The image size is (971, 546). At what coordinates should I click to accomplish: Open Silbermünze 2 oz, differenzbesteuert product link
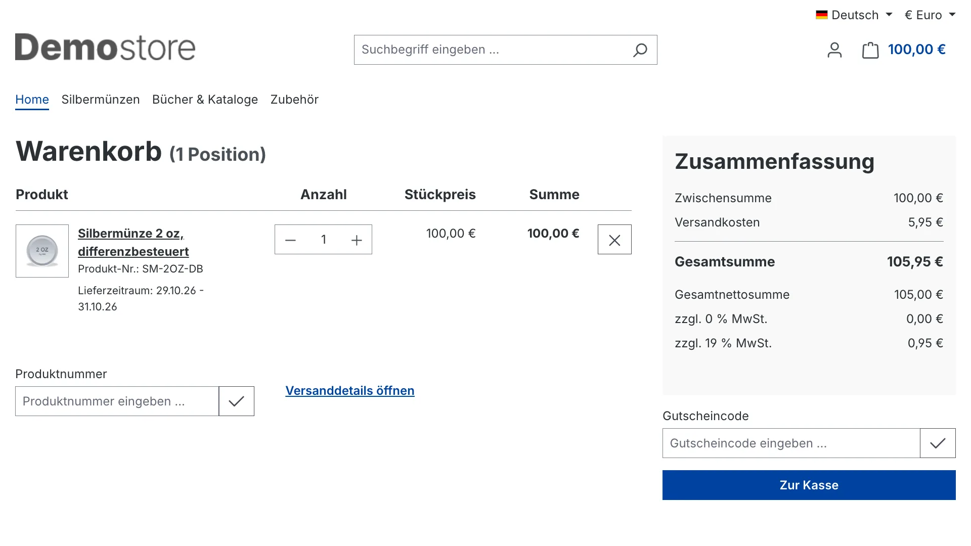[x=133, y=243]
